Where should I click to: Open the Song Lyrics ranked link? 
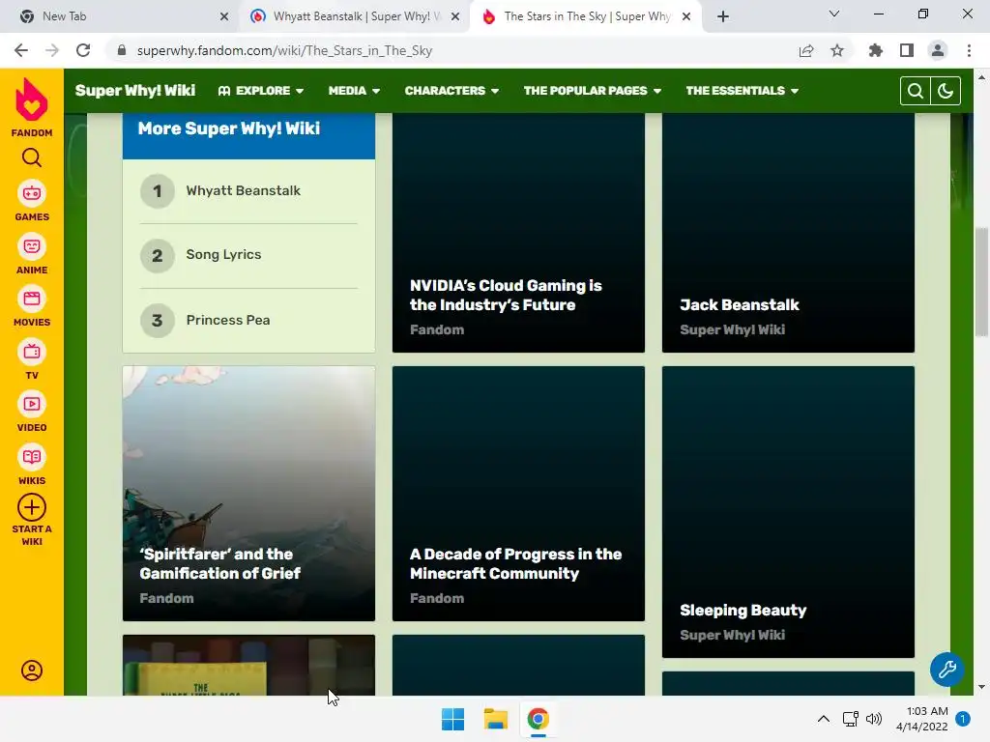click(223, 254)
